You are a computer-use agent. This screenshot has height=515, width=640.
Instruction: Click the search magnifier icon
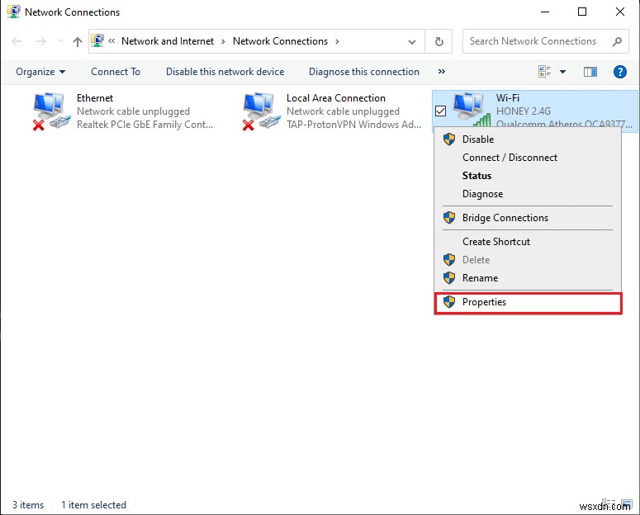point(617,41)
